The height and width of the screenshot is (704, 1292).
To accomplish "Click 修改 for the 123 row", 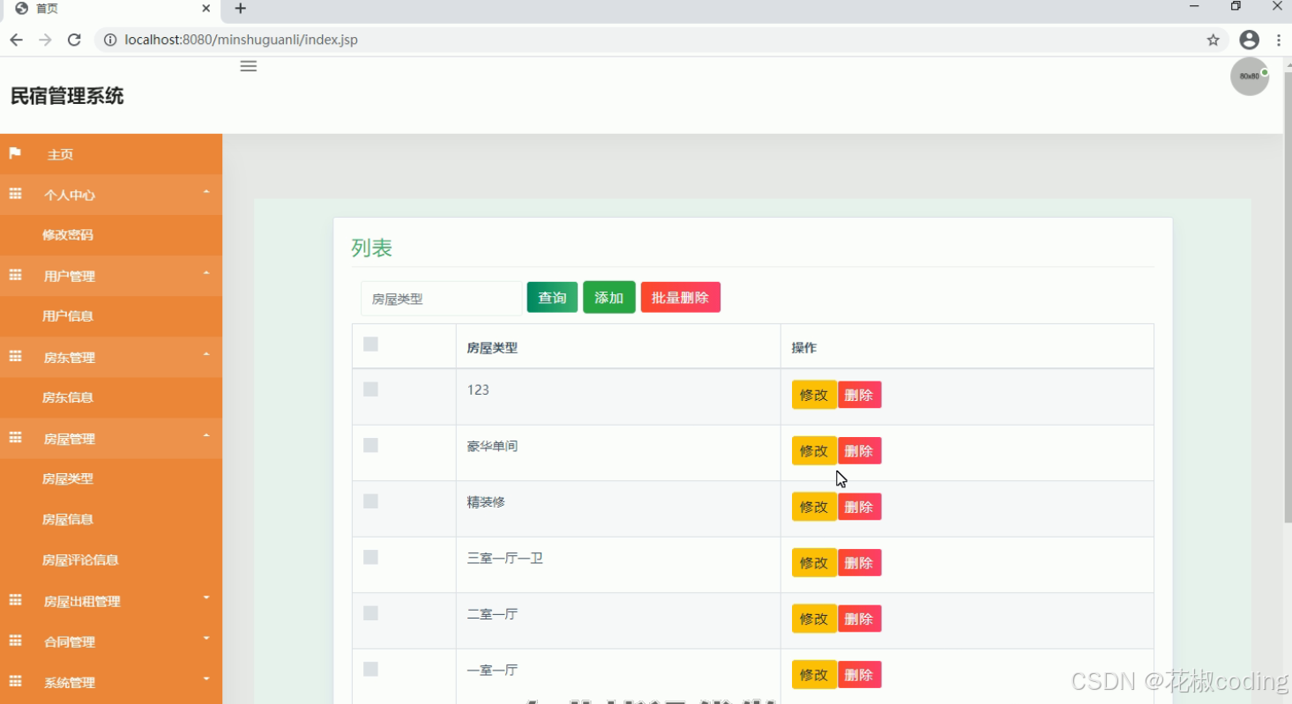I will (x=814, y=395).
